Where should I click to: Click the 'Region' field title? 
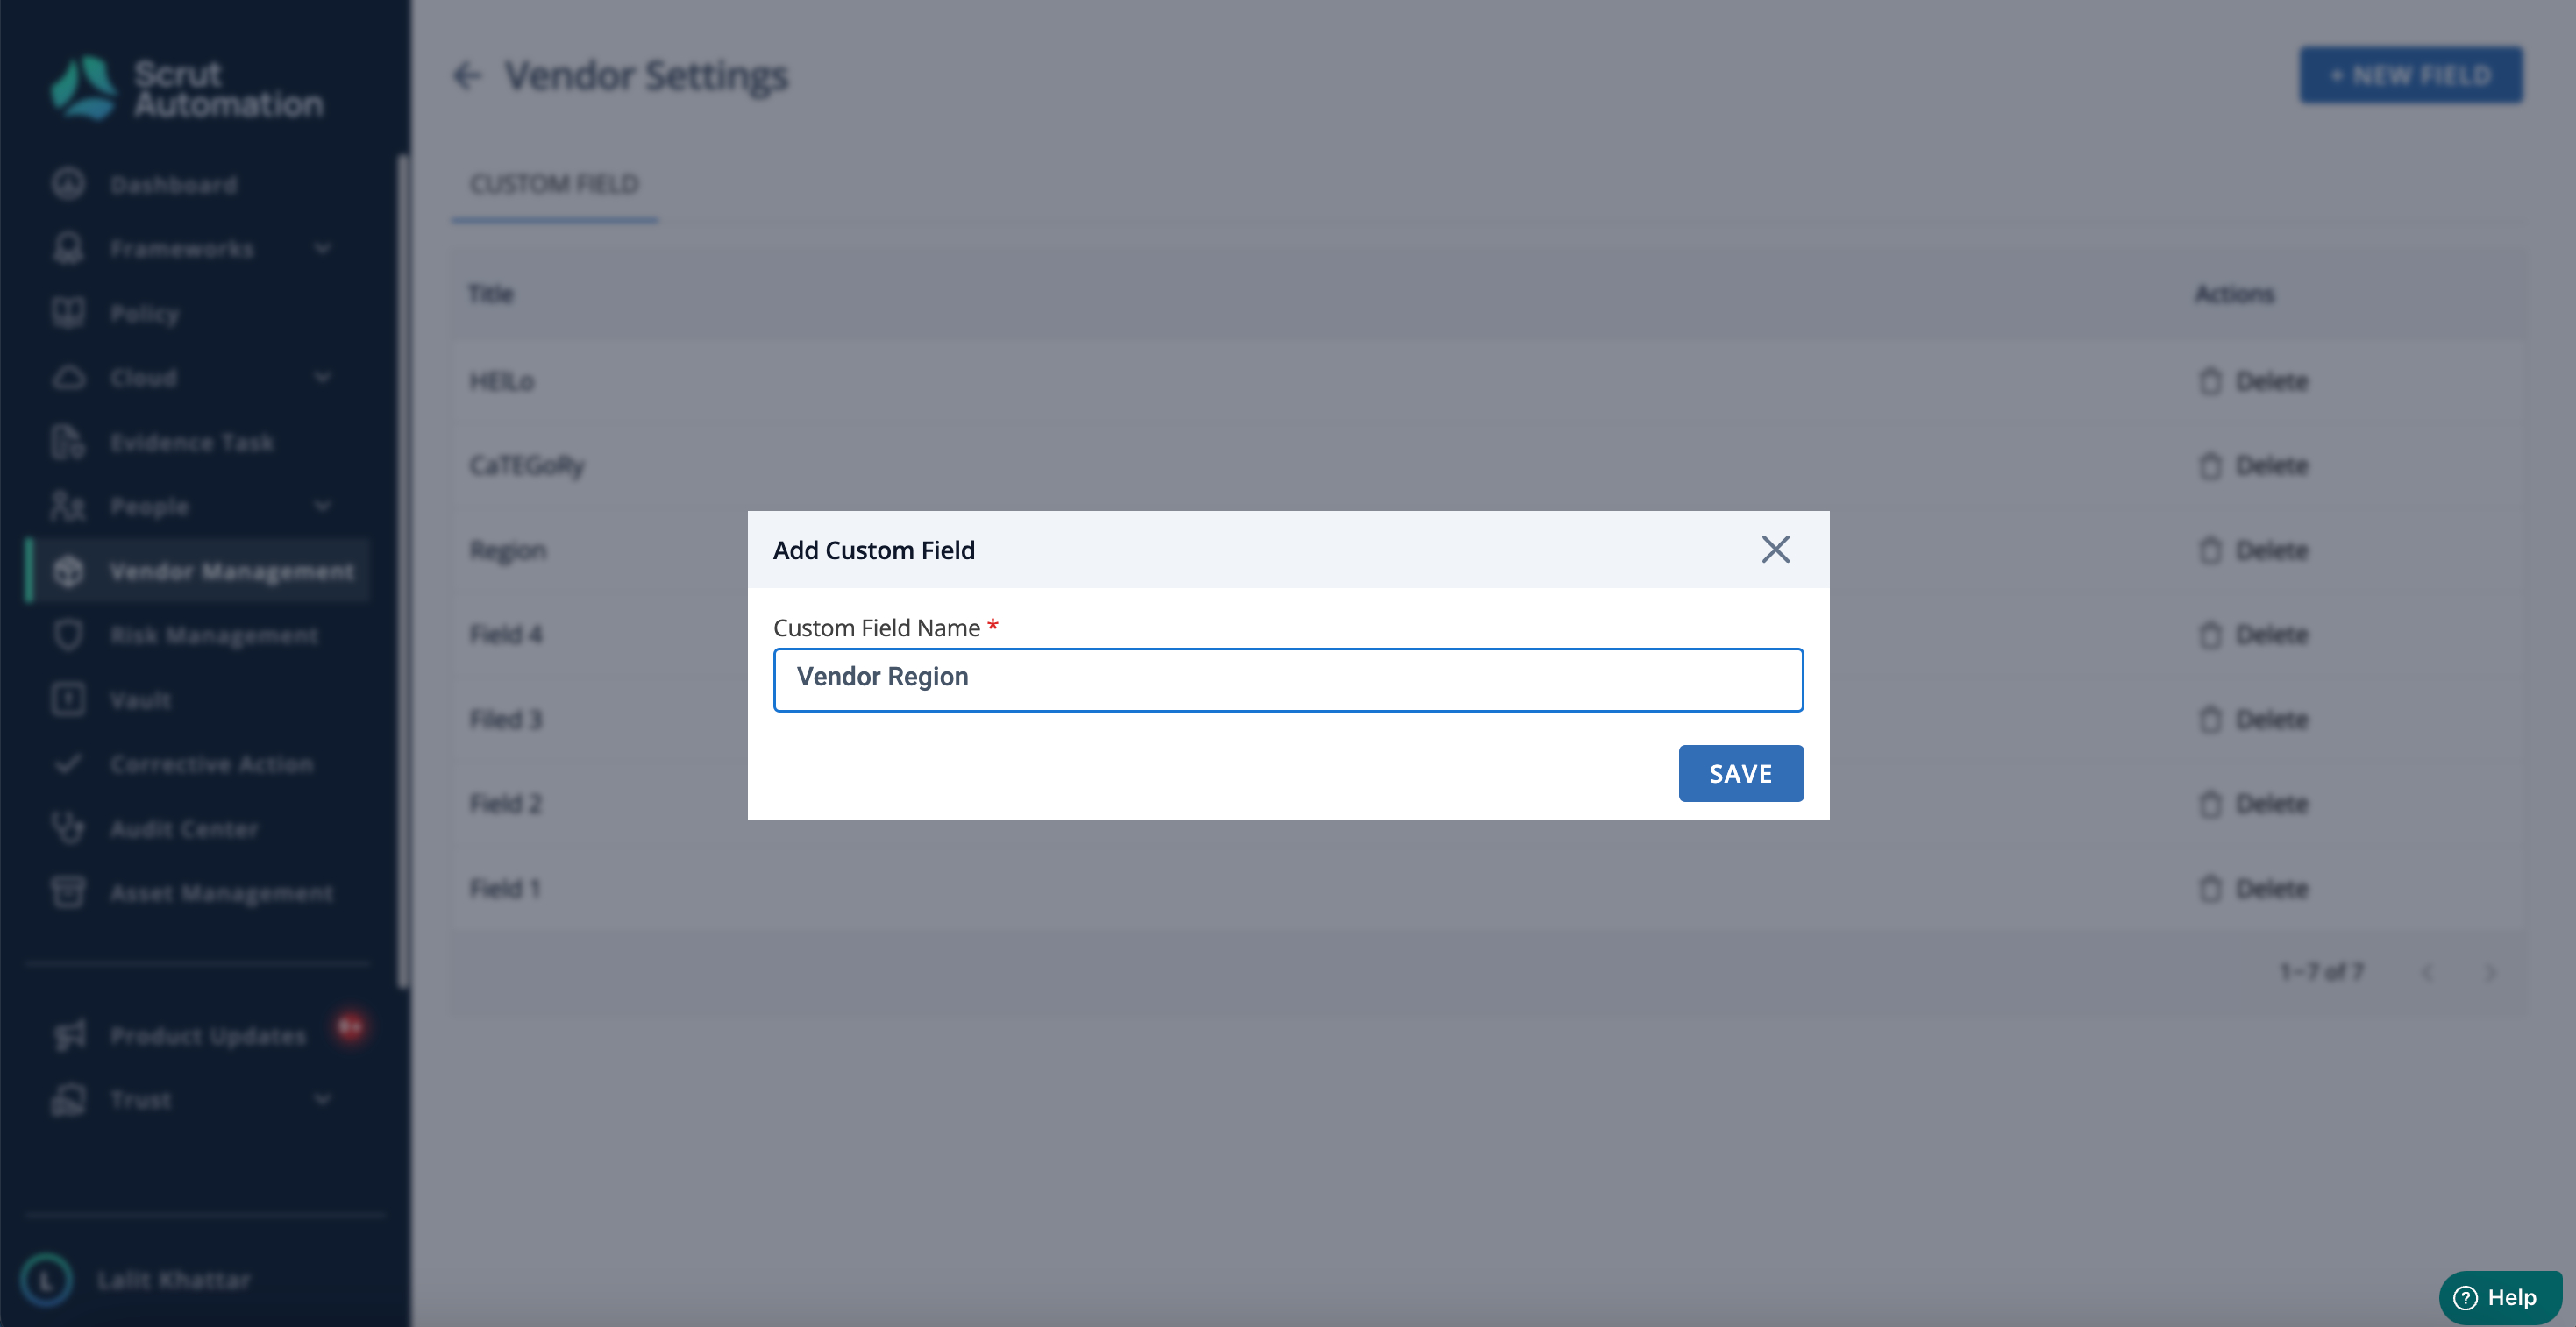click(508, 551)
